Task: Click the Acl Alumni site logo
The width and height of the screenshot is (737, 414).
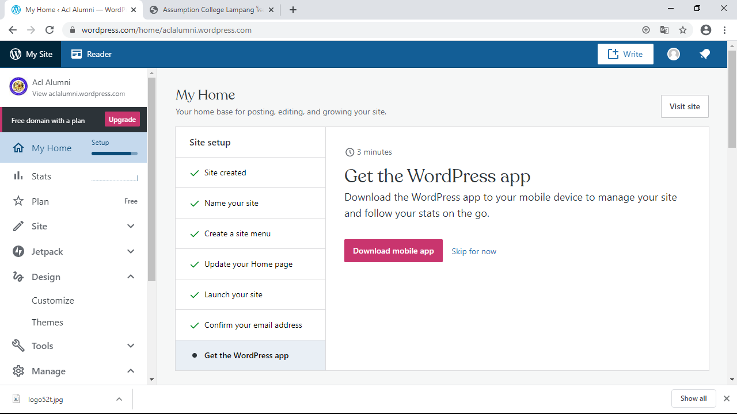Action: click(18, 86)
